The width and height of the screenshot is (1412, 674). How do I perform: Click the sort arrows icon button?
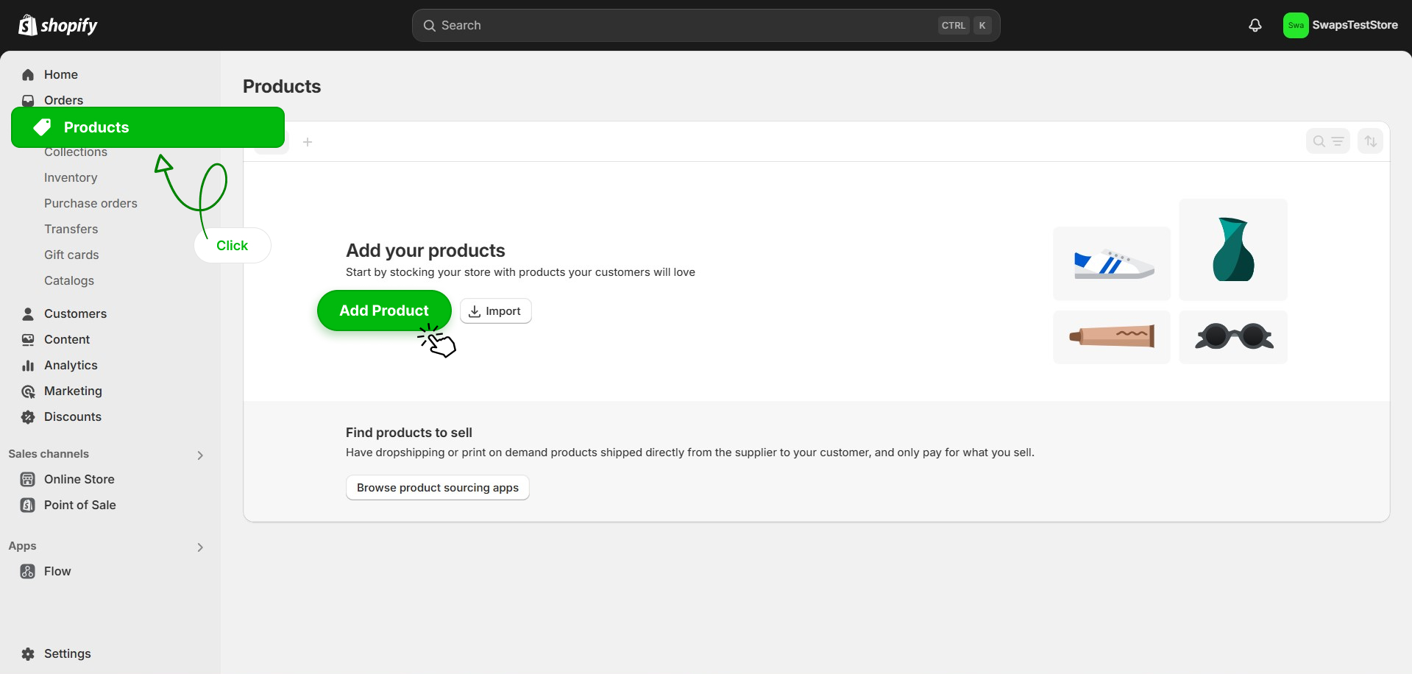click(1370, 141)
